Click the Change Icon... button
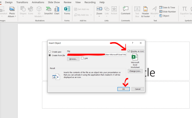The height and width of the screenshot is (118, 192). tap(135, 71)
